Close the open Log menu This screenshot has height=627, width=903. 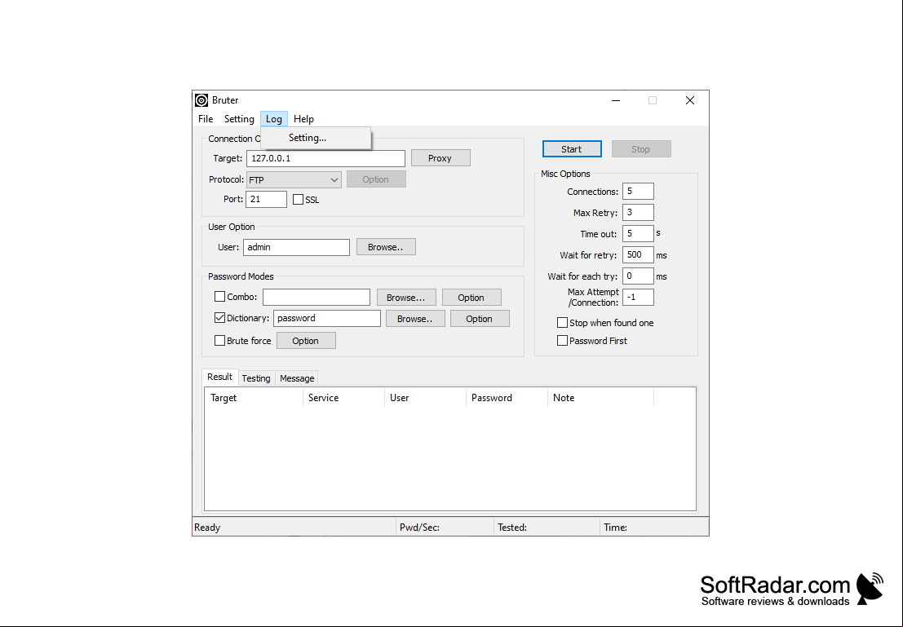(x=273, y=119)
